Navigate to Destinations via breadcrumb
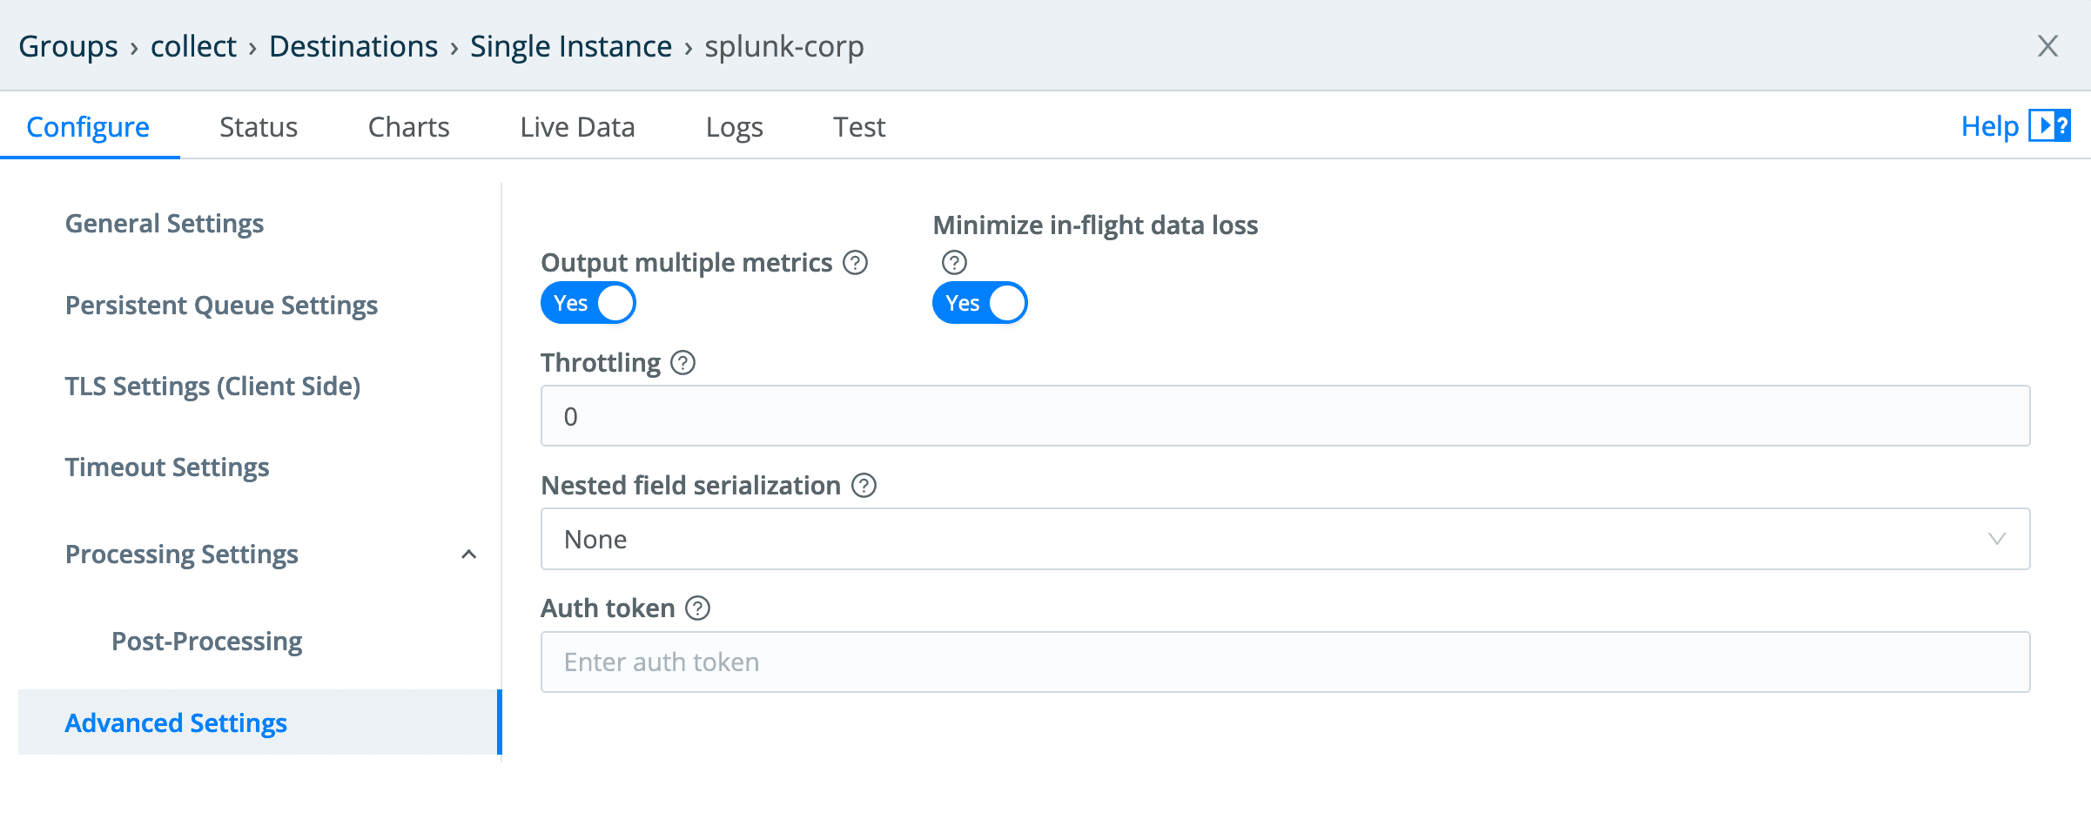This screenshot has width=2091, height=813. click(x=353, y=46)
